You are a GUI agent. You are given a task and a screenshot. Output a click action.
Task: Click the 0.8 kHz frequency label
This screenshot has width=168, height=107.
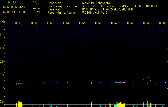pos(2,75)
